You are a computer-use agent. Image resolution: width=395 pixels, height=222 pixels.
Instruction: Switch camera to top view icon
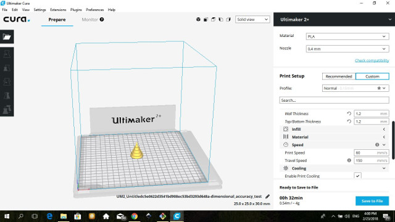pyautogui.click(x=214, y=19)
